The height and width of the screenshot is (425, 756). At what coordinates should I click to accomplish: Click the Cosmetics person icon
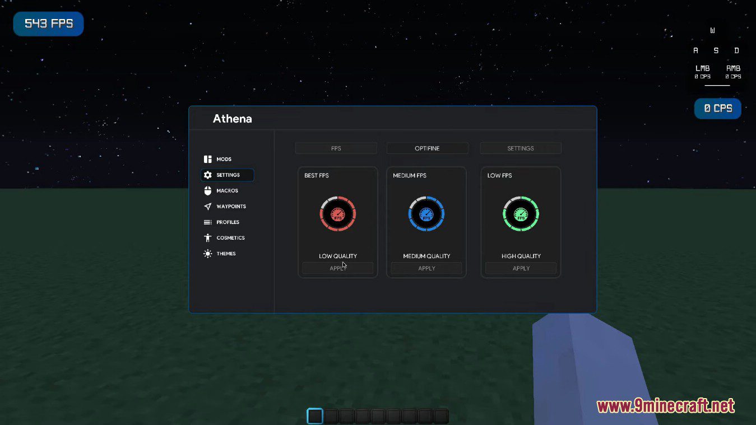click(208, 238)
